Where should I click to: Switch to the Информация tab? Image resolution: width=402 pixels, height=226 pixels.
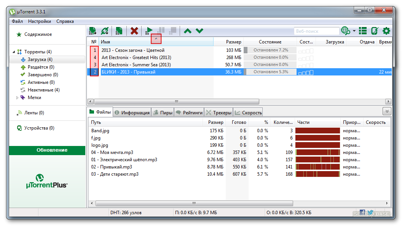point(132,112)
